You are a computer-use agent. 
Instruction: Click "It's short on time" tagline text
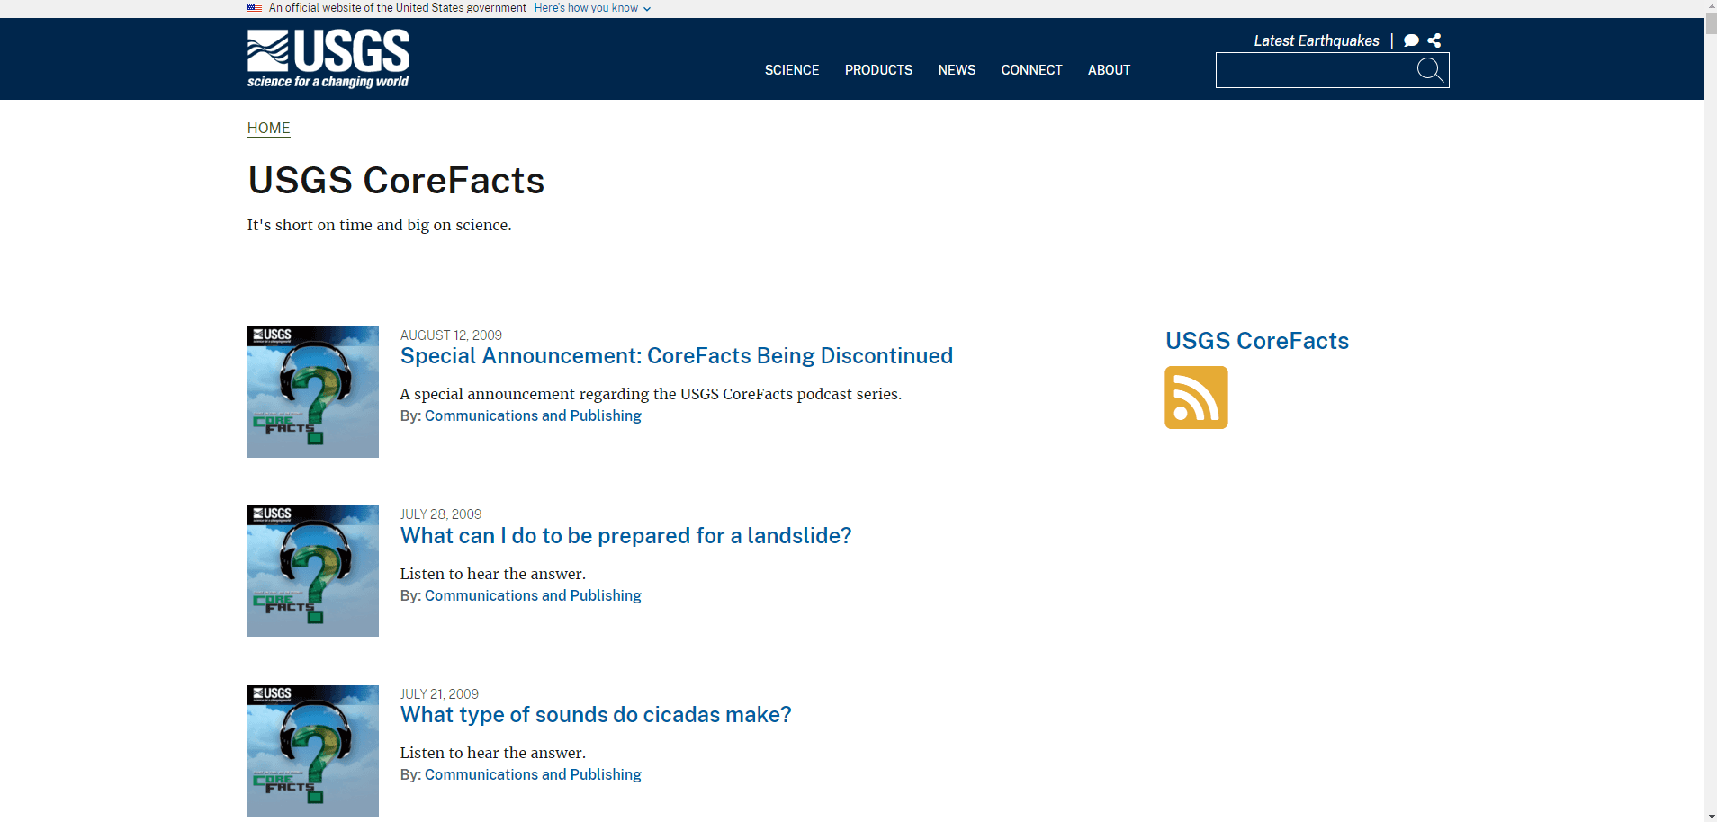(x=379, y=225)
